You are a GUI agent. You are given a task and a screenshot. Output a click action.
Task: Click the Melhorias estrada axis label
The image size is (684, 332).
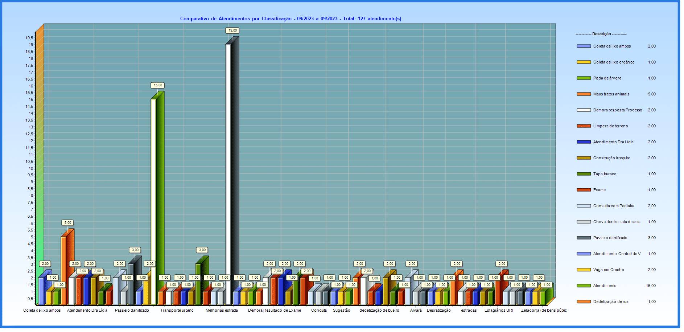click(x=222, y=310)
